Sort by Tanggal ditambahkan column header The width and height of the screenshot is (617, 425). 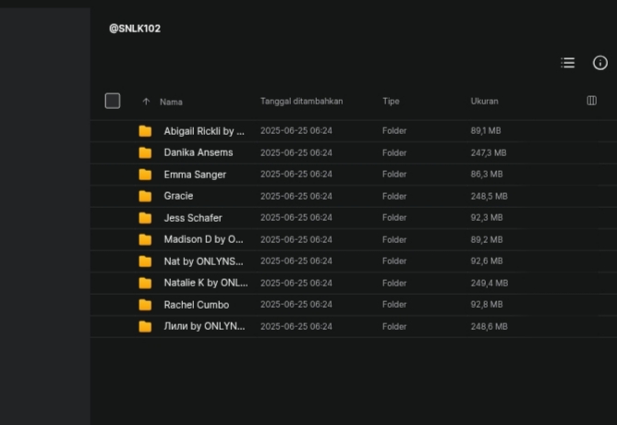pyautogui.click(x=301, y=101)
